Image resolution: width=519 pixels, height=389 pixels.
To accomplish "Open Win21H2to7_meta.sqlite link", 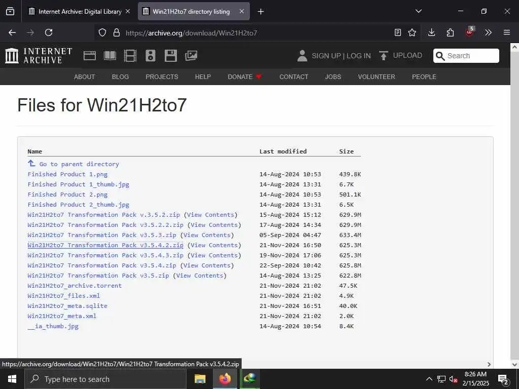I will pos(67,306).
